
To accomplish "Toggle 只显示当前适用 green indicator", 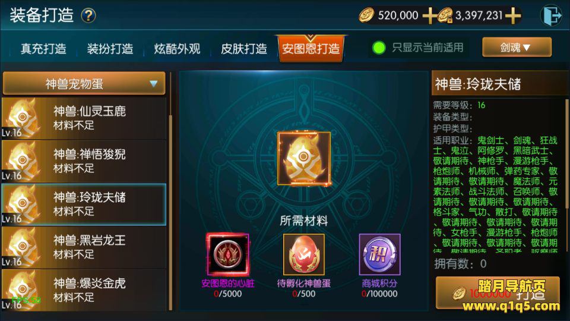I will (x=379, y=48).
